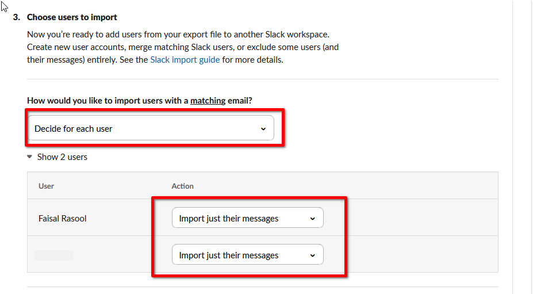533x294 pixels.
Task: Click the redacted user name in second row
Action: (53, 255)
